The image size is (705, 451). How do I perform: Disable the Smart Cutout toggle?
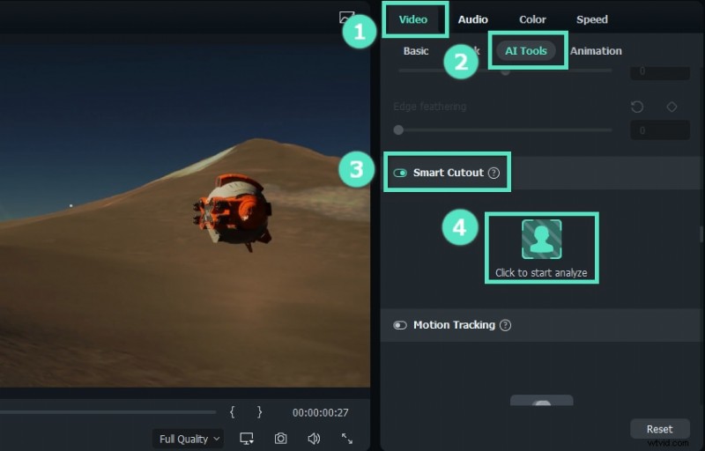(400, 173)
